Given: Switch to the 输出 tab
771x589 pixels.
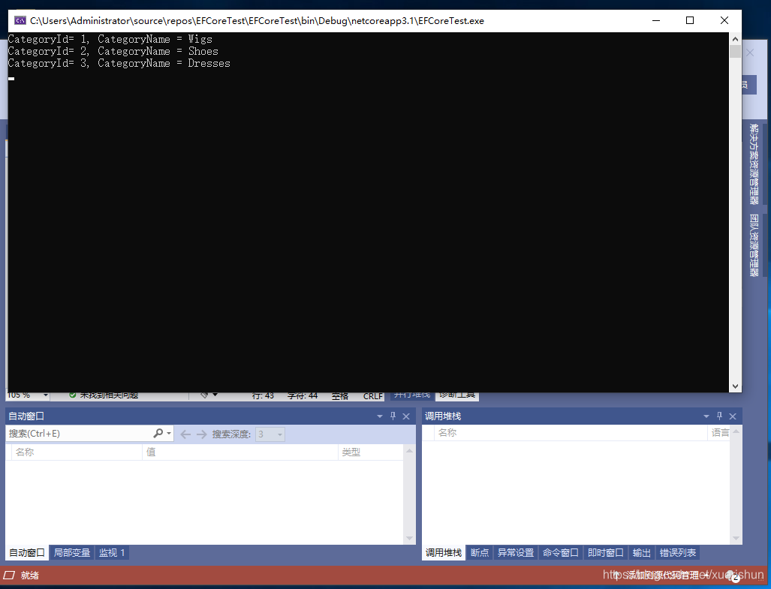Looking at the screenshot, I should coord(641,552).
